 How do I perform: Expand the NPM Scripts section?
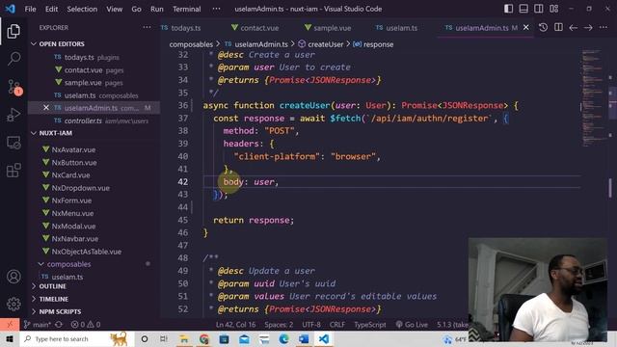60,311
